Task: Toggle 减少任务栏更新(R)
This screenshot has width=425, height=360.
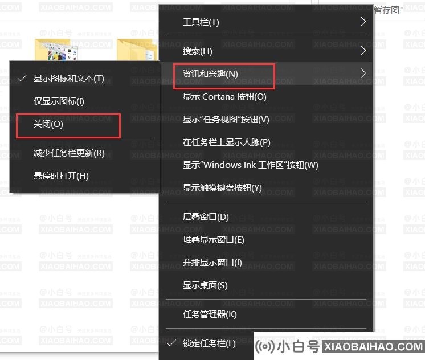Action: (84, 153)
